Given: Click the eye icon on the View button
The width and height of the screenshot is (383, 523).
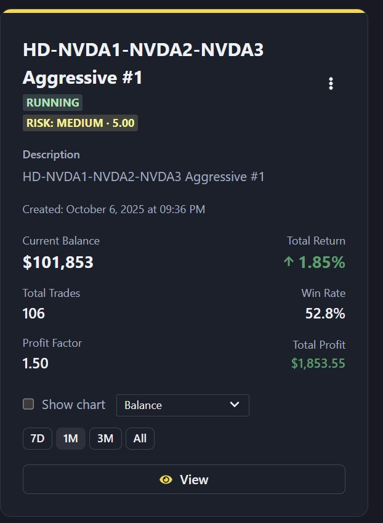Looking at the screenshot, I should click(166, 479).
